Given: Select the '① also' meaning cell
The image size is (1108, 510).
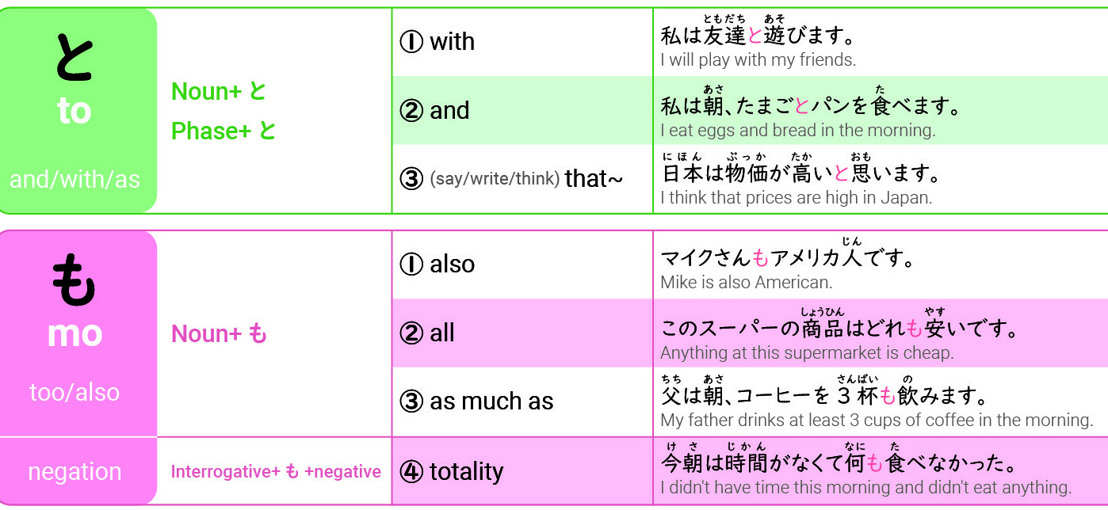Looking at the screenshot, I should [522, 265].
